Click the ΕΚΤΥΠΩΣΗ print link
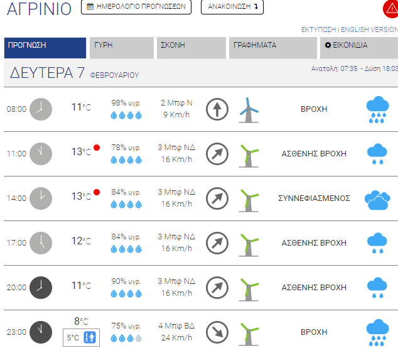Screen dimensions: 398x353 pyautogui.click(x=318, y=30)
